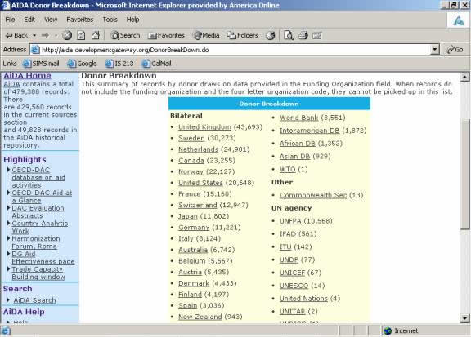
Task: Click the African DB link
Action: tap(298, 144)
